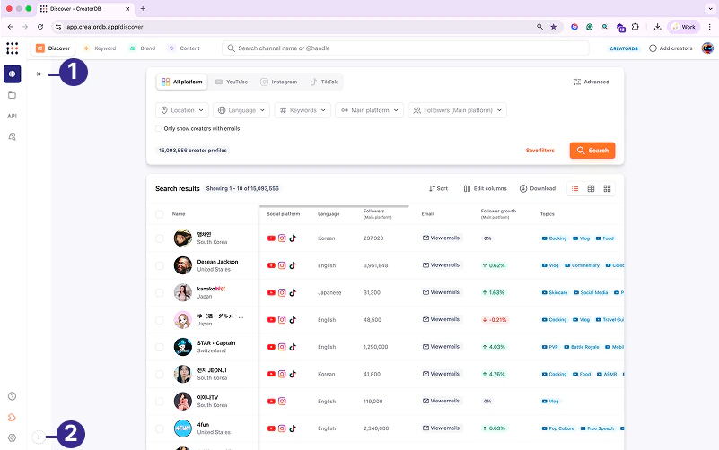Screen dimensions: 719x450
Task: Open settings gear in left sidebar
Action: [x=13, y=437]
